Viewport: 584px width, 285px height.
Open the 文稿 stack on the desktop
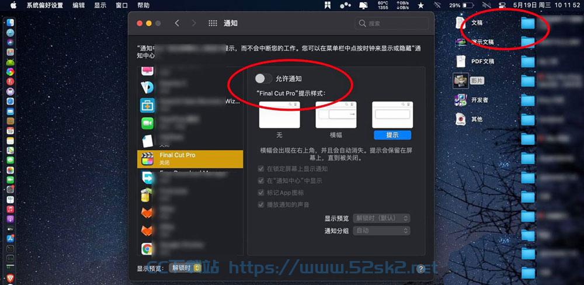click(x=470, y=23)
